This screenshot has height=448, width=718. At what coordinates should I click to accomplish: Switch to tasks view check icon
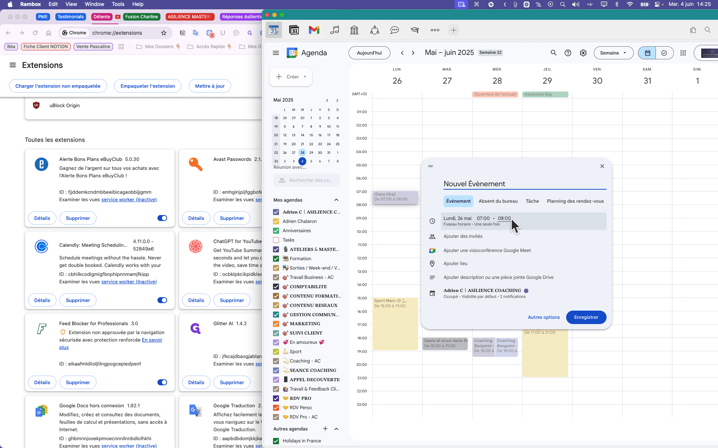click(x=665, y=53)
